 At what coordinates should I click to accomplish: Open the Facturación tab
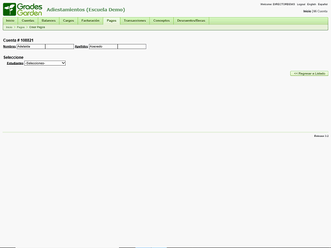click(x=91, y=21)
